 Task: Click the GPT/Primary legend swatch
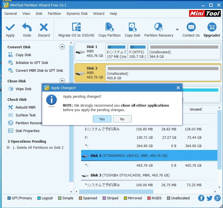(9, 198)
